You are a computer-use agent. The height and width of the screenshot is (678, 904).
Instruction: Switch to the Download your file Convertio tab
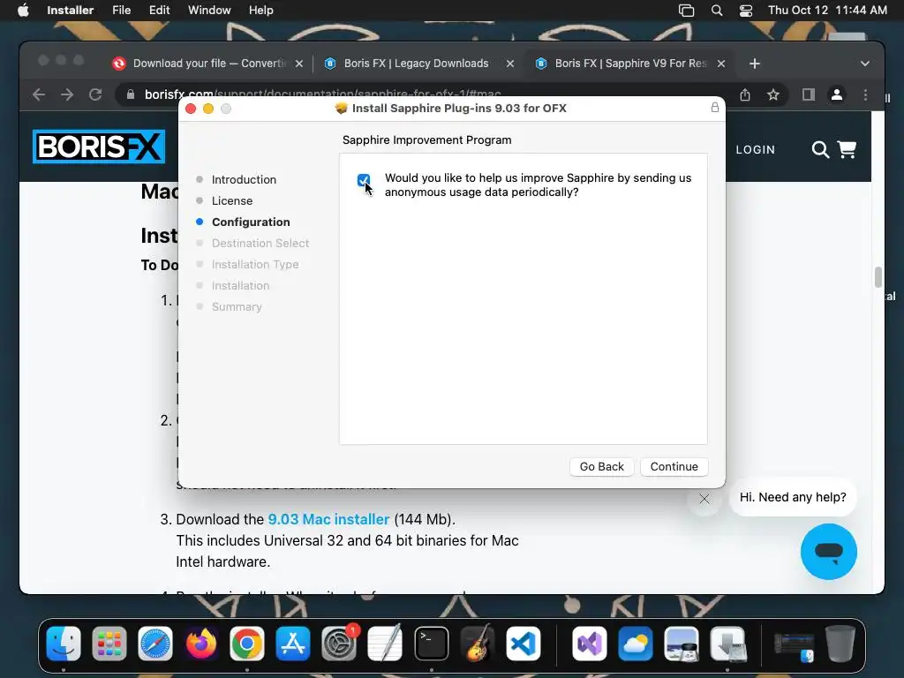tap(207, 64)
